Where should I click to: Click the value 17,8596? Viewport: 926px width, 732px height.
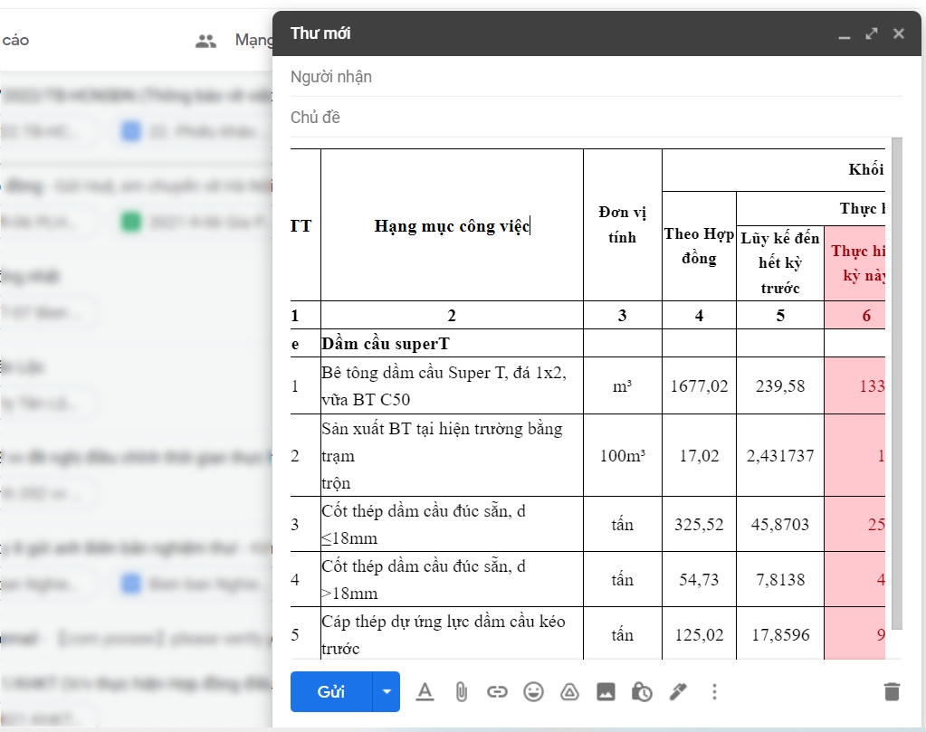pos(780,634)
